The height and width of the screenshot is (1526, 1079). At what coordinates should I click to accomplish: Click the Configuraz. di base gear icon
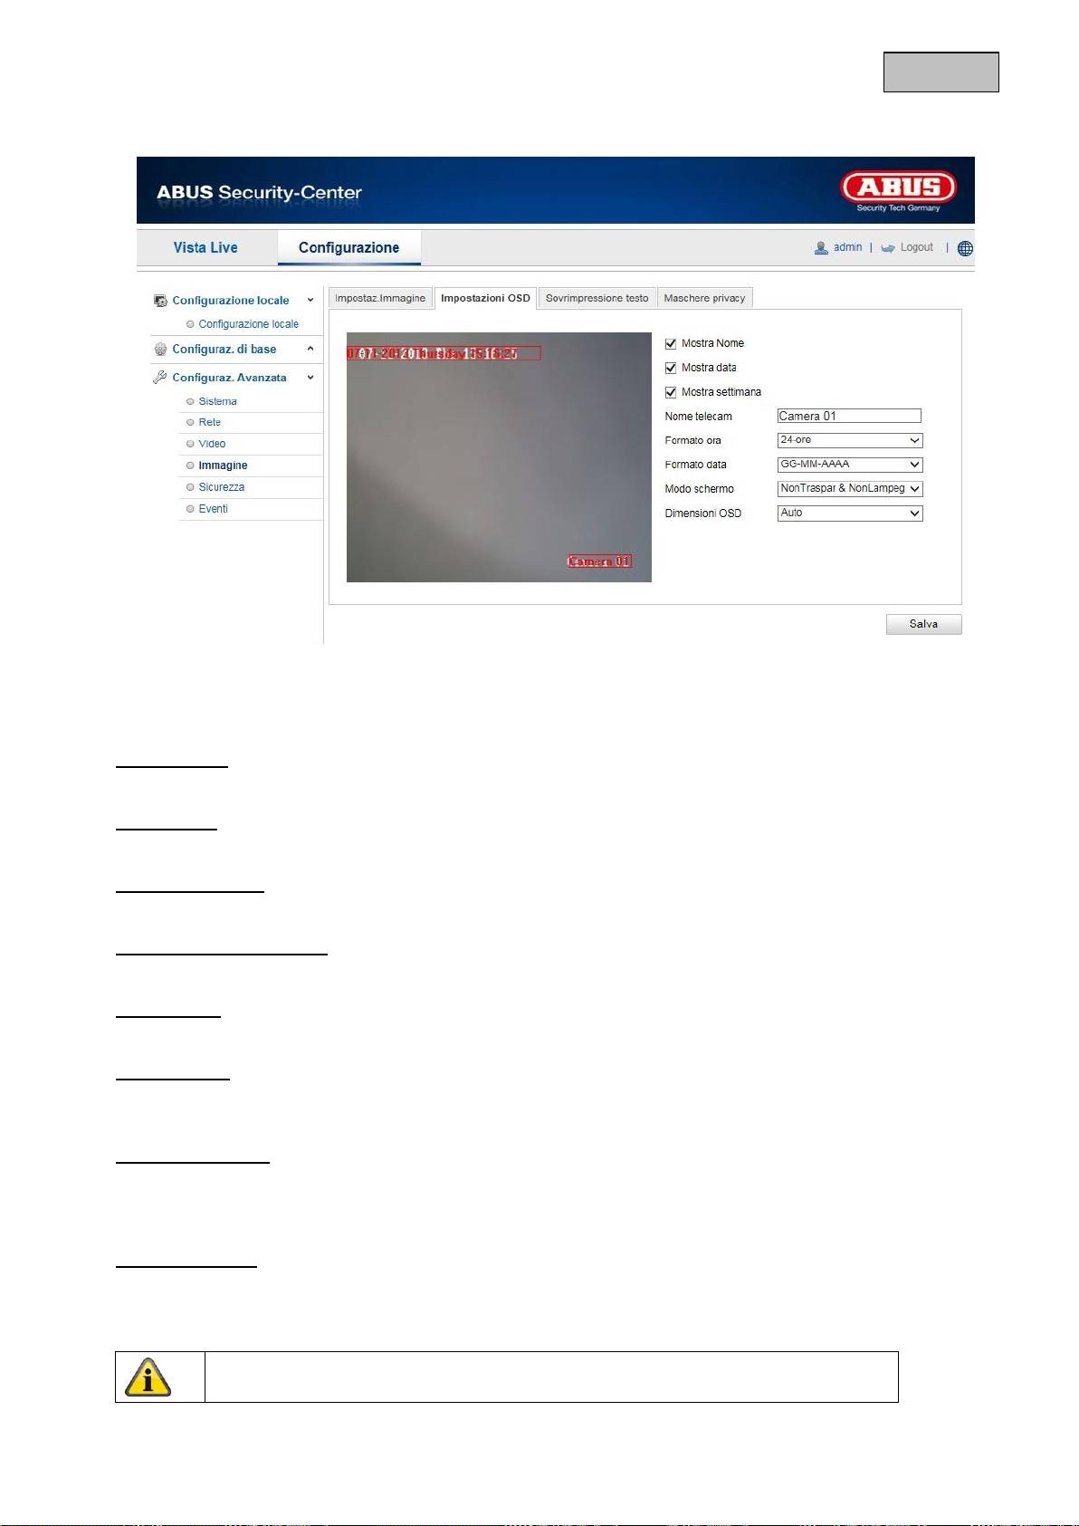point(160,350)
